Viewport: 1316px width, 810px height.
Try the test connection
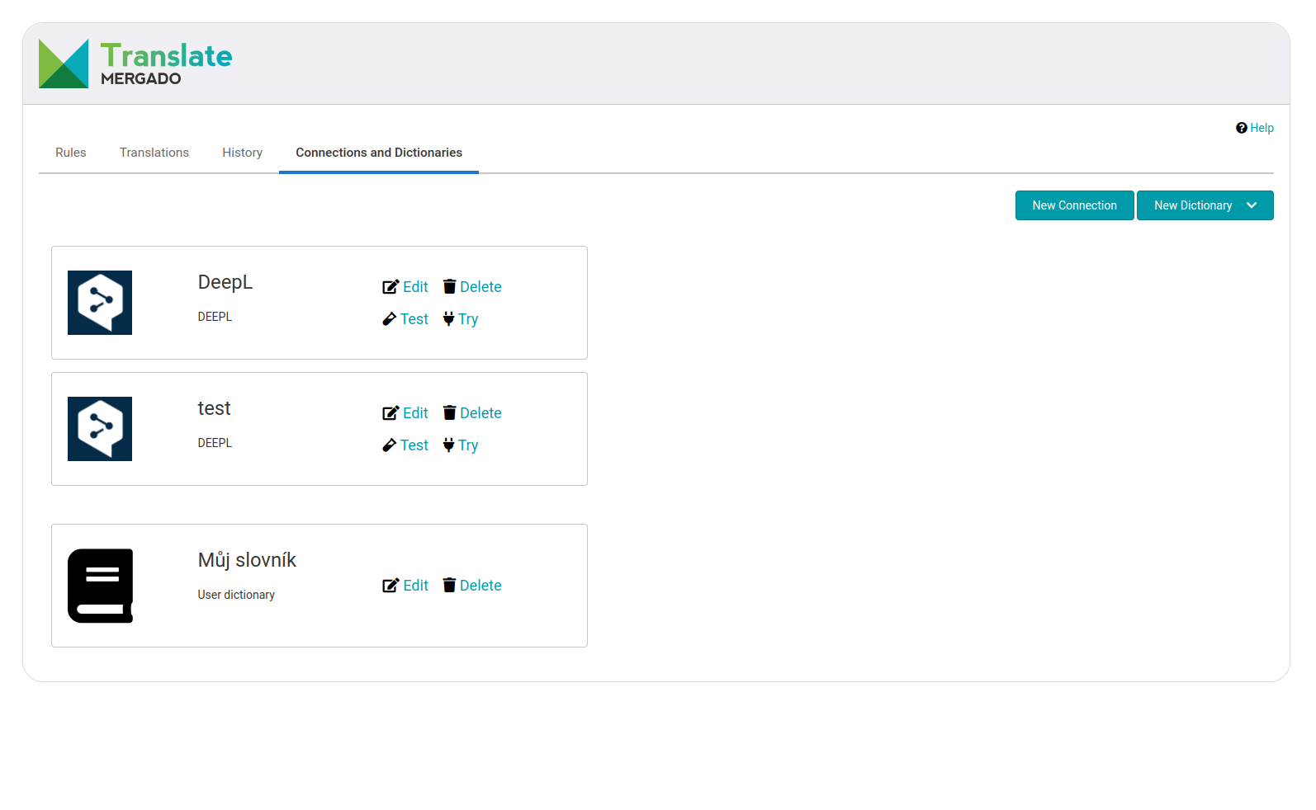tap(468, 445)
